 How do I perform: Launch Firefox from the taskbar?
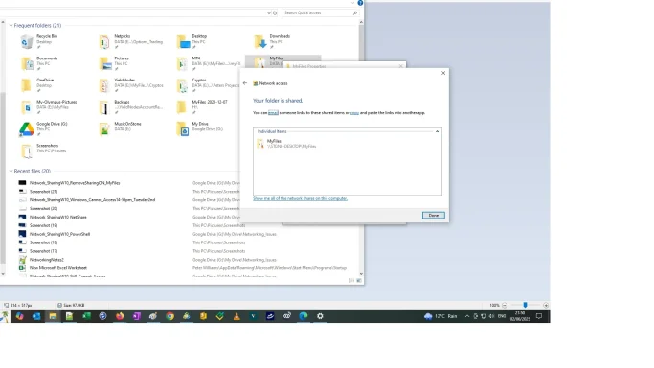[120, 316]
